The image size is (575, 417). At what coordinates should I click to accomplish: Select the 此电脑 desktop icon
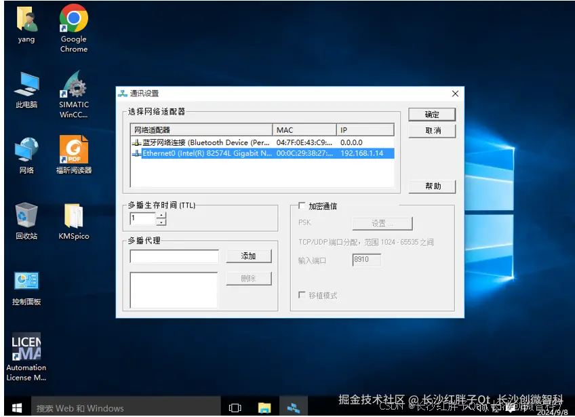[x=26, y=90]
